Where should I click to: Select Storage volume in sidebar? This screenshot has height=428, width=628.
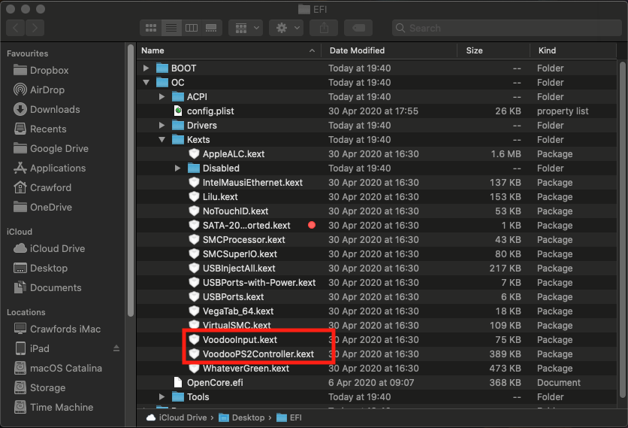39,388
